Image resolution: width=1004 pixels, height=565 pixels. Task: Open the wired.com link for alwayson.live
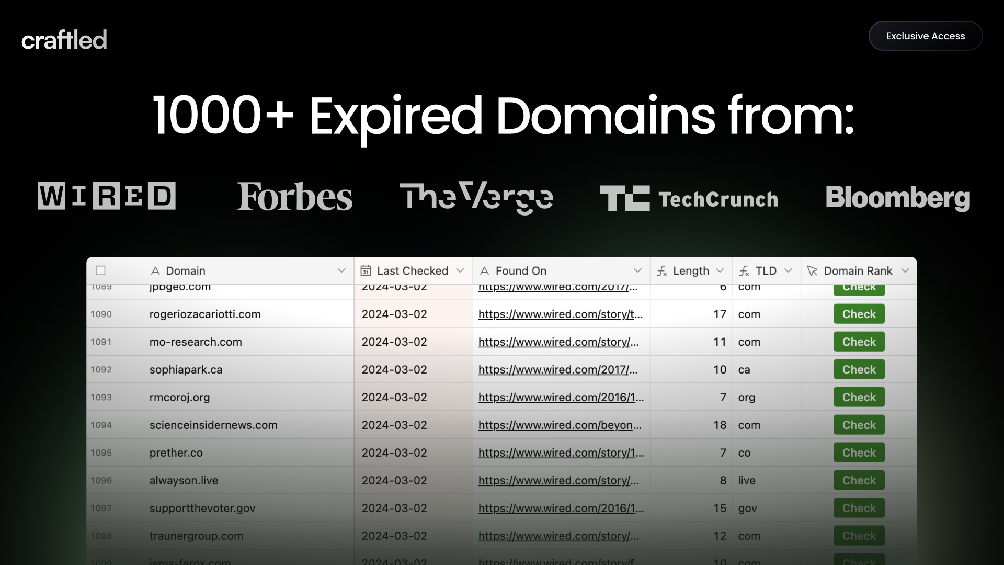point(558,481)
